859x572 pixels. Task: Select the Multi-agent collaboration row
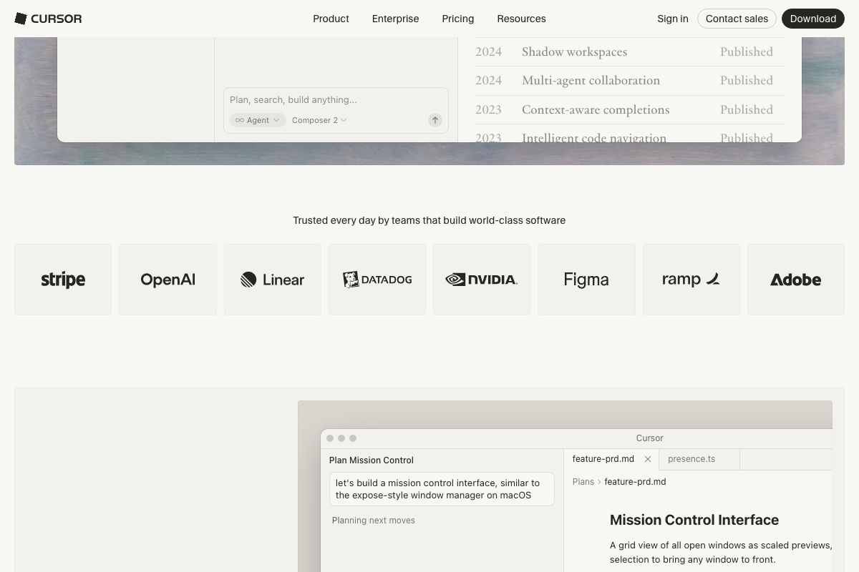[x=630, y=80]
